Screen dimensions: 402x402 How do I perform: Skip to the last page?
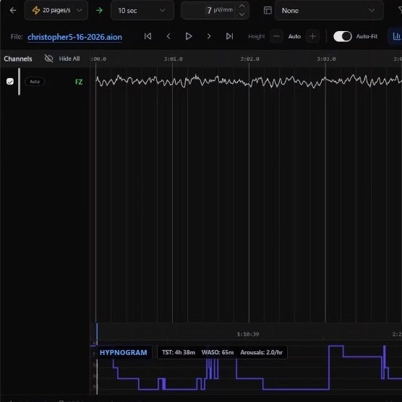pos(229,36)
